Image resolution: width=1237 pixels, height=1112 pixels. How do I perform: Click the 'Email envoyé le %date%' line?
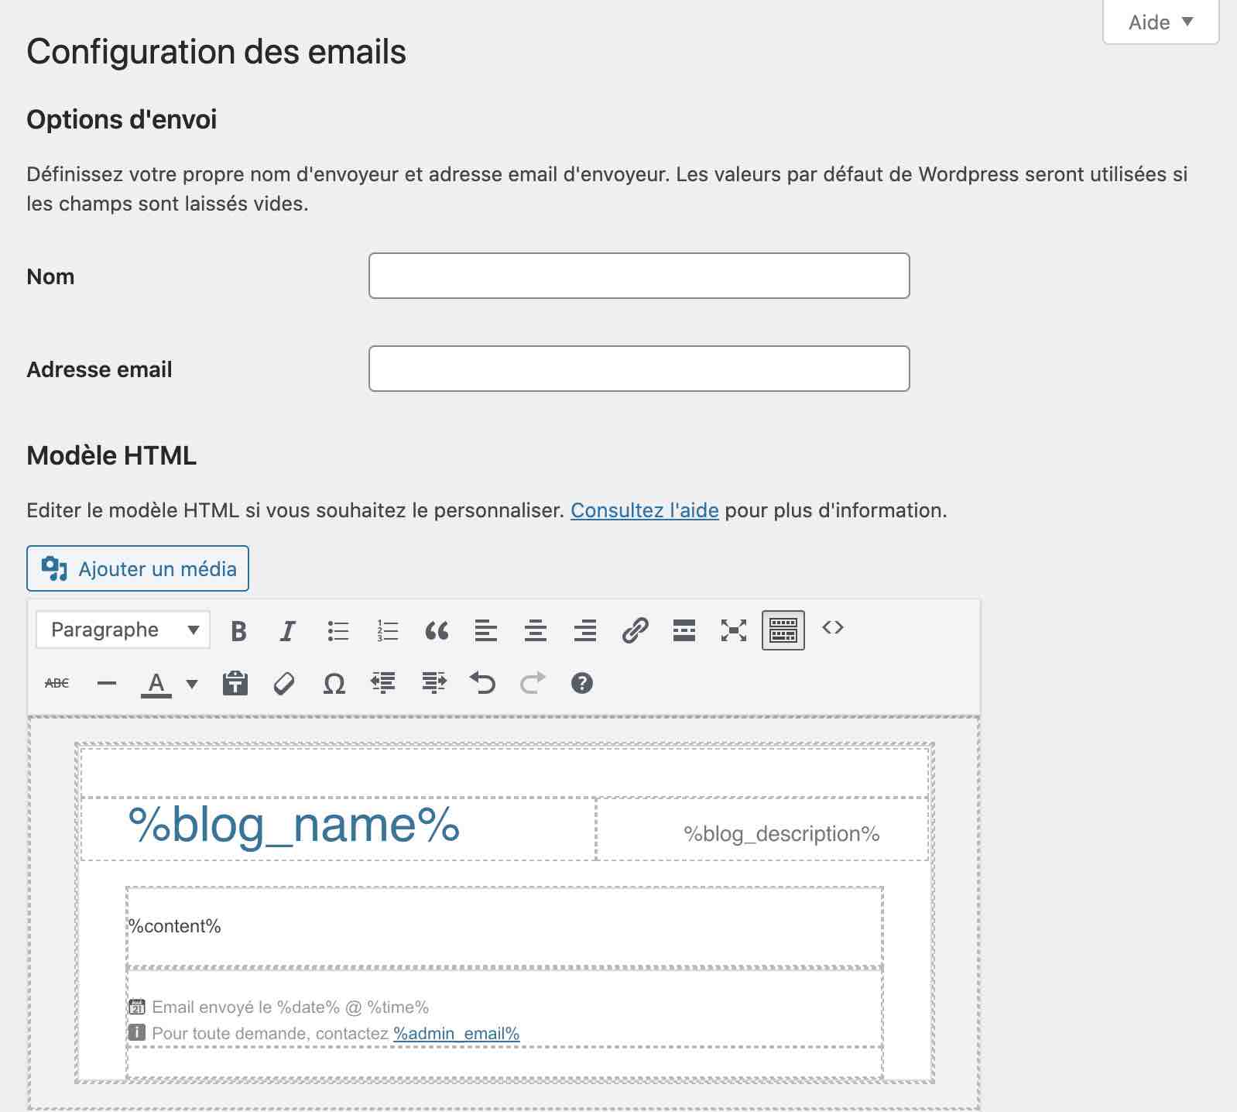tap(290, 1007)
